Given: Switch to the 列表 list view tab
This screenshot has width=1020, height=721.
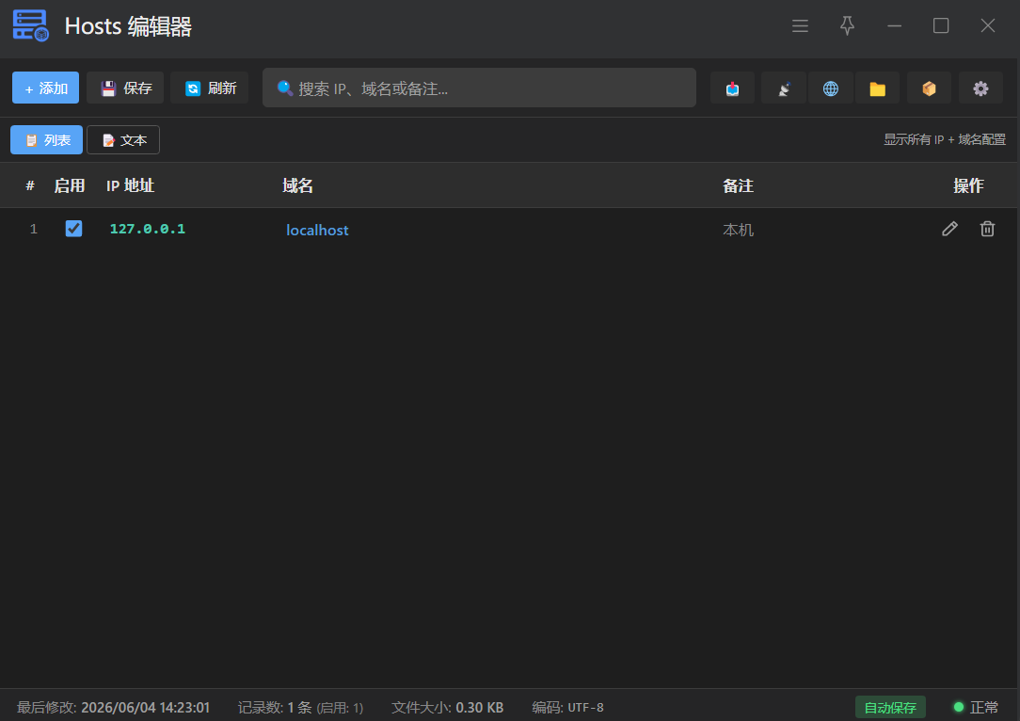Looking at the screenshot, I should [x=47, y=140].
